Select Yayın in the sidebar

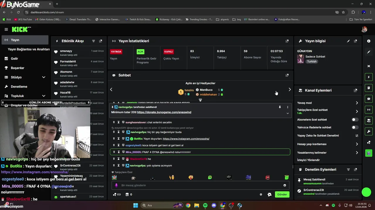25,40
